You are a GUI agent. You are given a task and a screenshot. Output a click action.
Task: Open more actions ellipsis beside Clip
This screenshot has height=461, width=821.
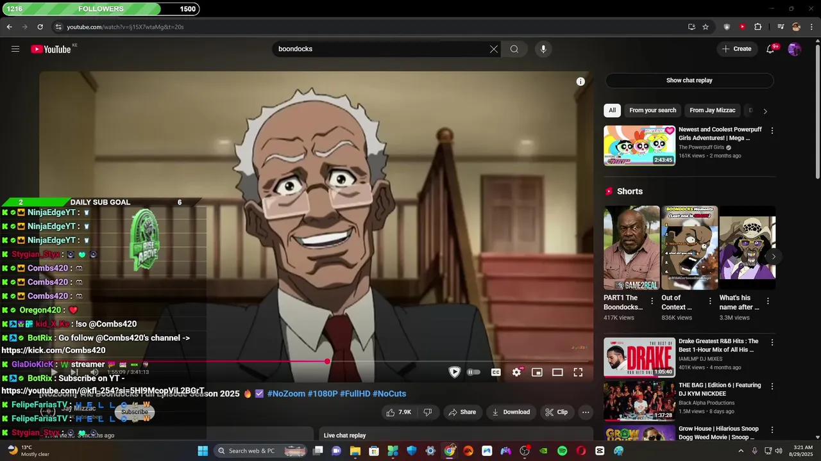tap(585, 412)
